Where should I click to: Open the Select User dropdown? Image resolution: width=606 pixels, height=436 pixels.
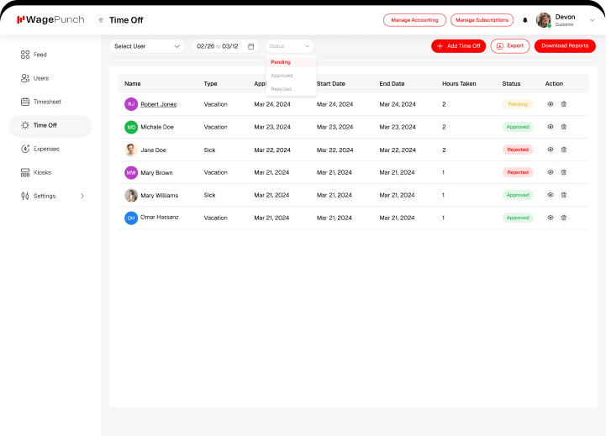[x=147, y=46]
